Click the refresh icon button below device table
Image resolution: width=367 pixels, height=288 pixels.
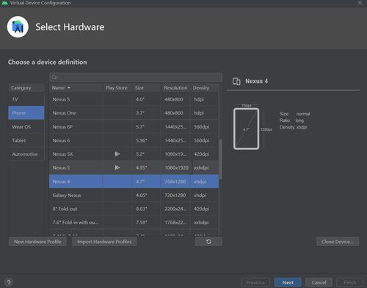(208, 242)
